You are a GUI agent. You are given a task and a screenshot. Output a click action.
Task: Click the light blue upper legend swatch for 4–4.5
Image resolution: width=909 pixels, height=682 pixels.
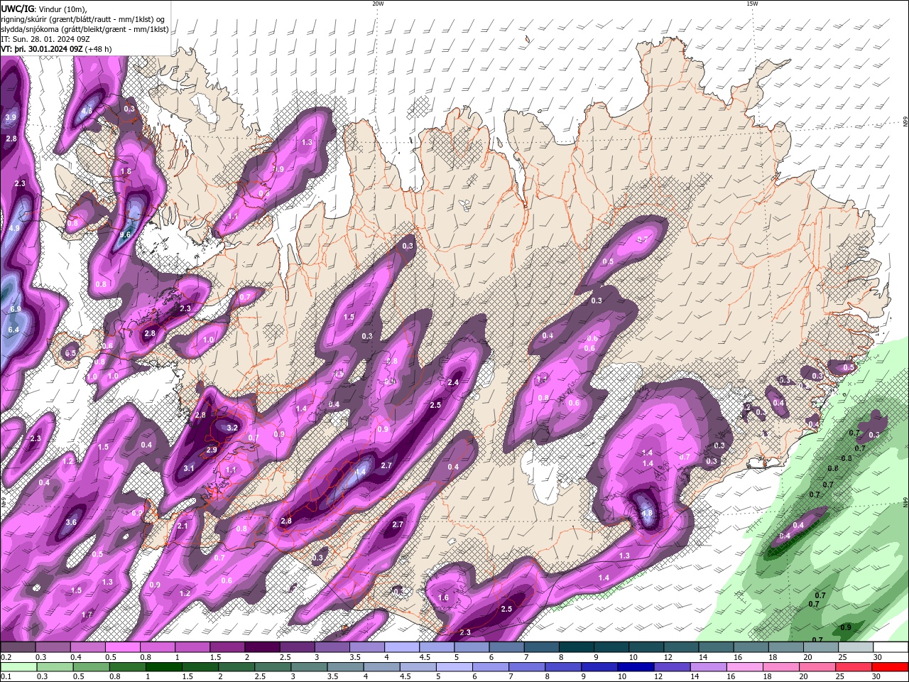[402, 647]
